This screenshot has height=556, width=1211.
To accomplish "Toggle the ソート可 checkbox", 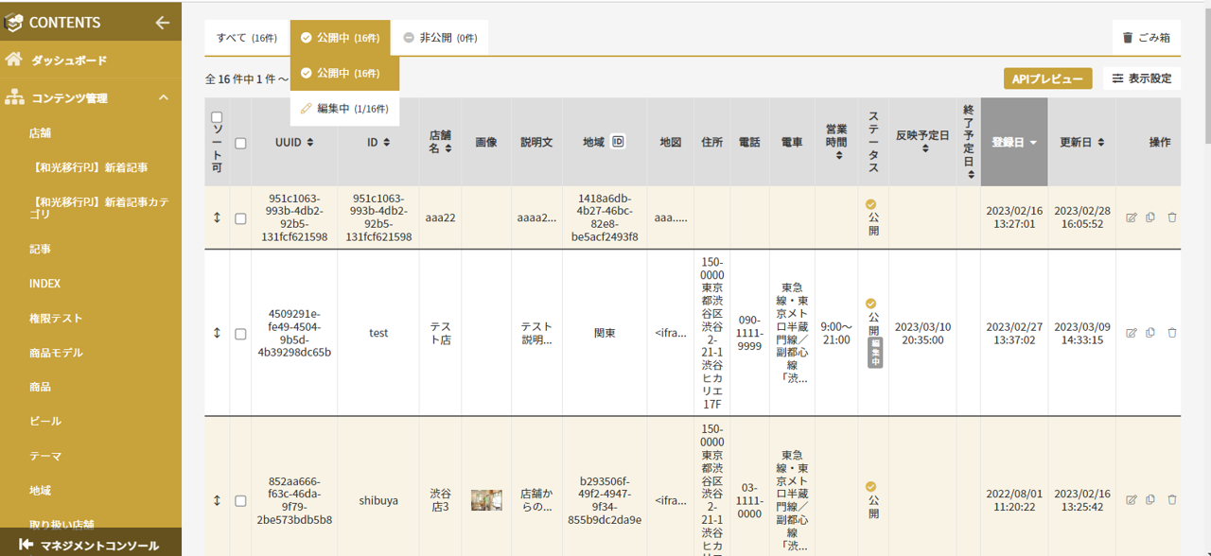I will (x=217, y=117).
